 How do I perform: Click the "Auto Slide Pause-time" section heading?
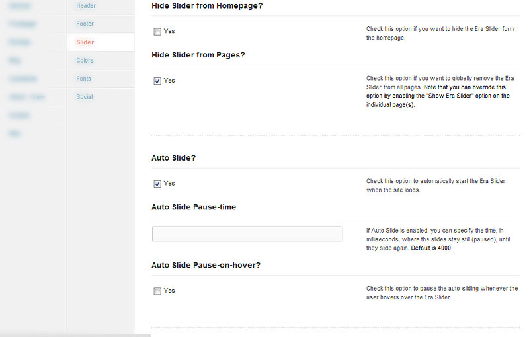pos(194,207)
